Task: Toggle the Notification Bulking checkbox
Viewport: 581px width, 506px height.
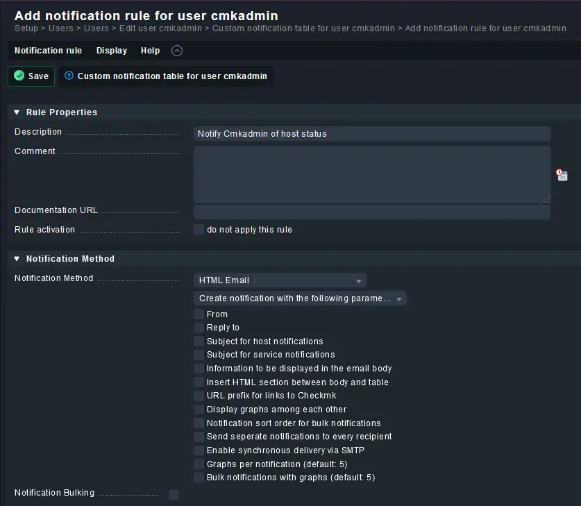Action: click(173, 494)
